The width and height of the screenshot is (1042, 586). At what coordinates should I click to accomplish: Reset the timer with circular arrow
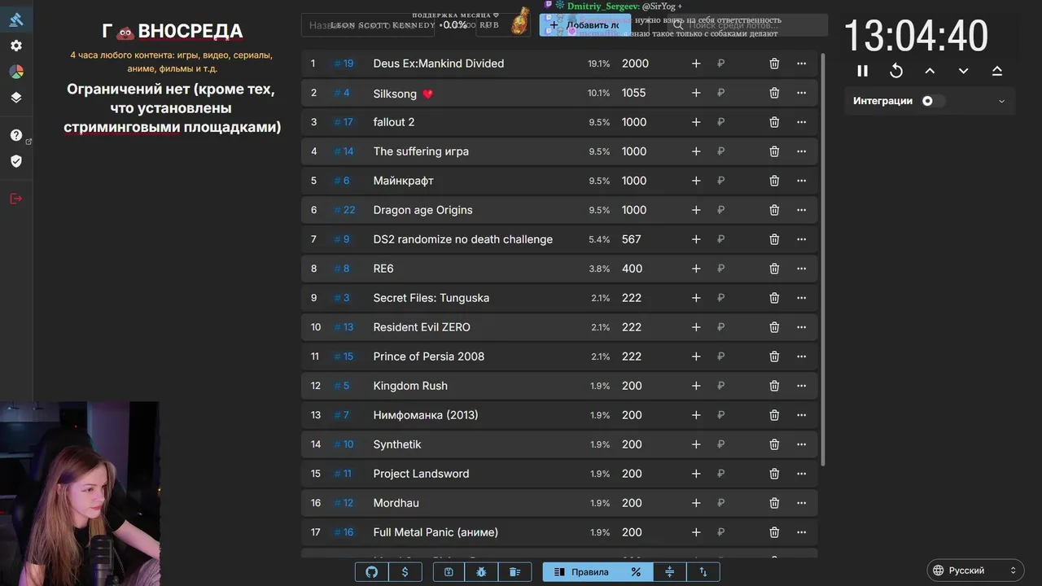coord(896,71)
